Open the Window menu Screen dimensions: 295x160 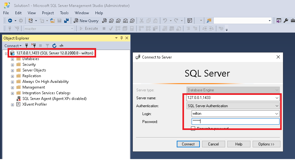(x=82, y=13)
